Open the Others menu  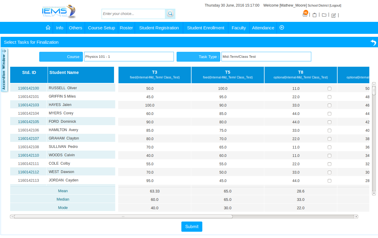pos(75,28)
